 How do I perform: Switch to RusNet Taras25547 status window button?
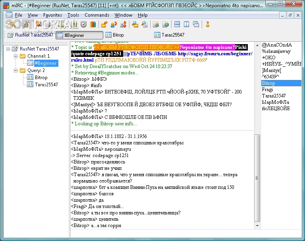[x=30, y=35]
